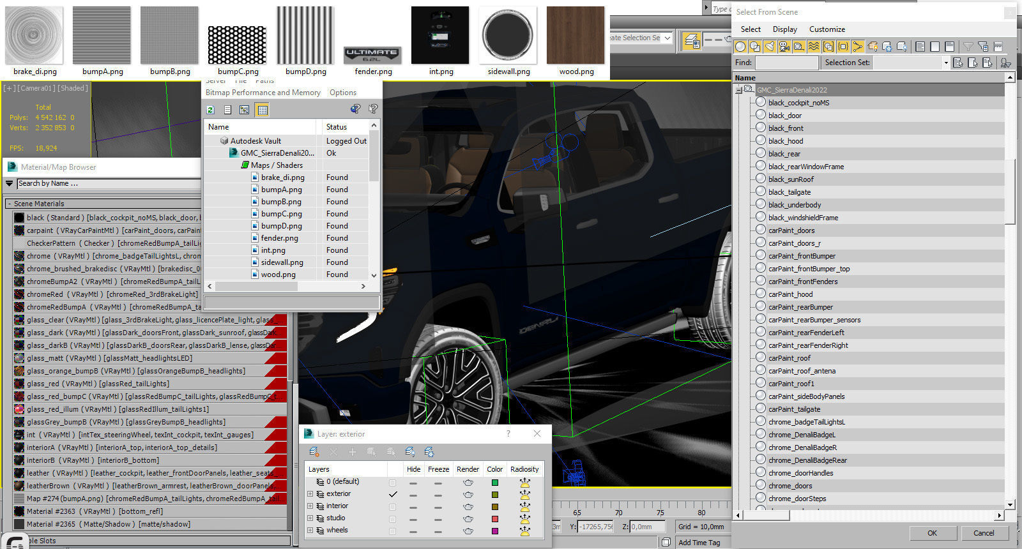Open advanced filter funnel icon with list
The height and width of the screenshot is (549, 1022).
click(983, 46)
